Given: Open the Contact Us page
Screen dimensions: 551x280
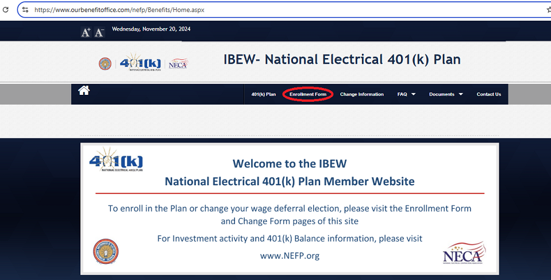Looking at the screenshot, I should point(489,94).
